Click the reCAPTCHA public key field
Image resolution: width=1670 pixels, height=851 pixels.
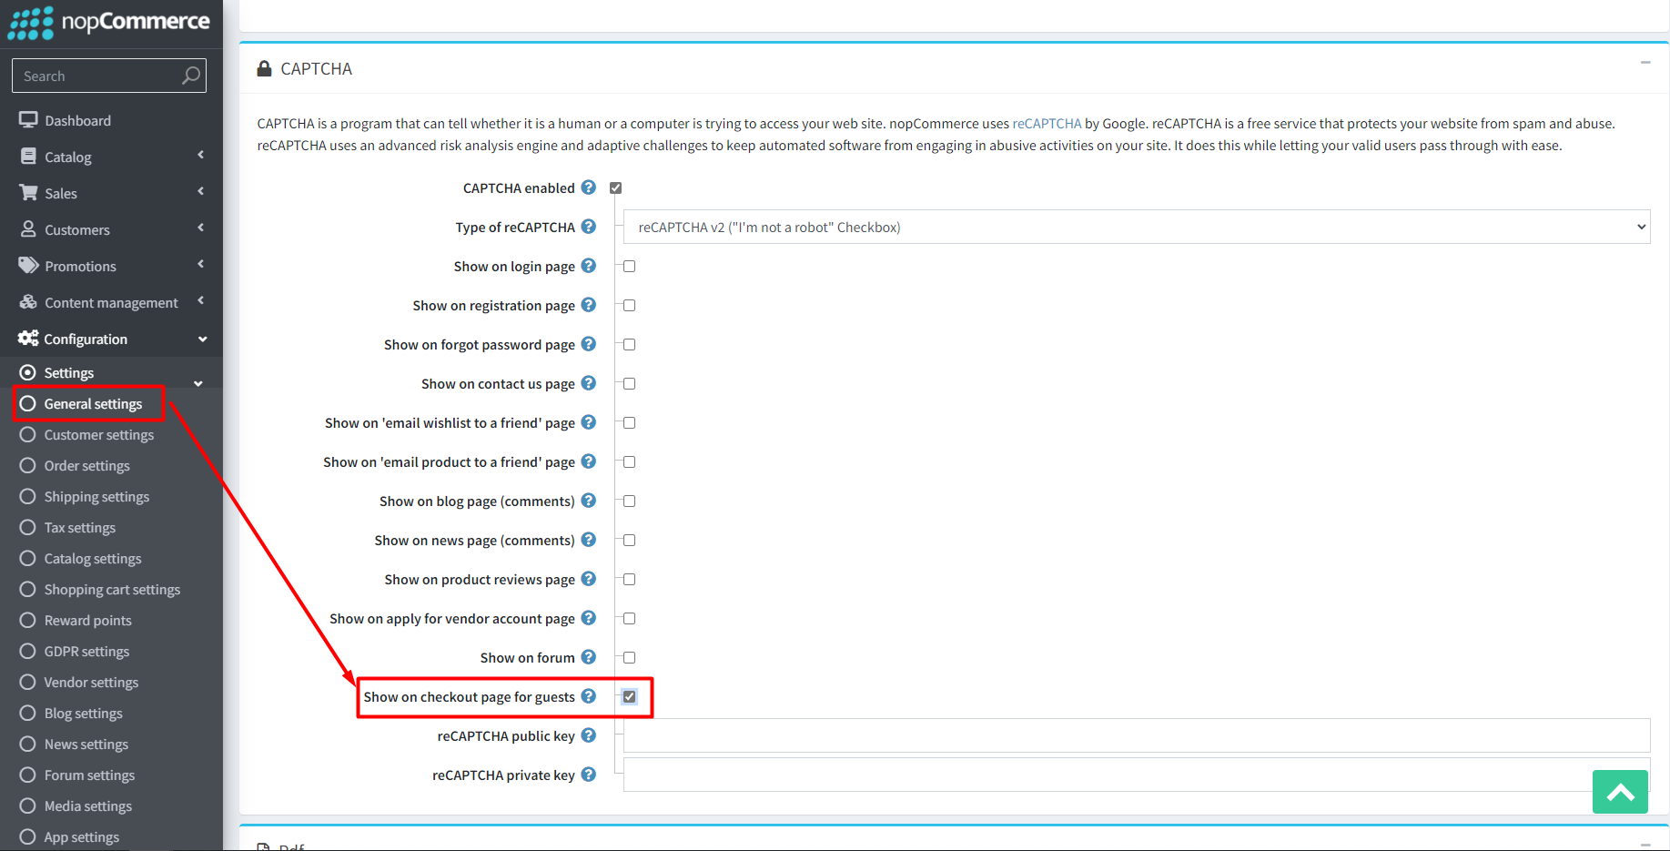coord(1137,735)
